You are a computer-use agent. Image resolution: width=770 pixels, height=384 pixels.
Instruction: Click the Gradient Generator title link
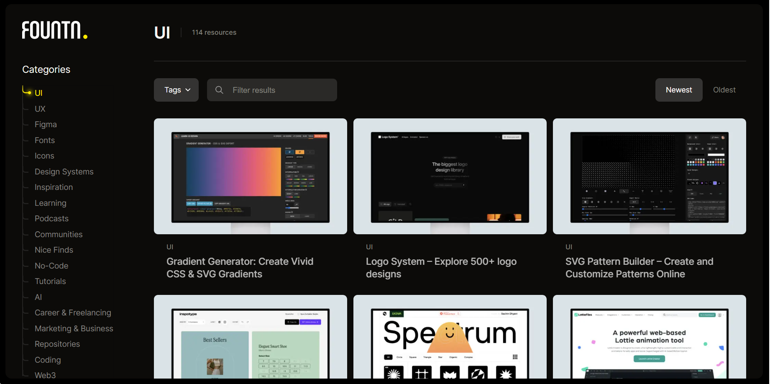[x=240, y=268]
